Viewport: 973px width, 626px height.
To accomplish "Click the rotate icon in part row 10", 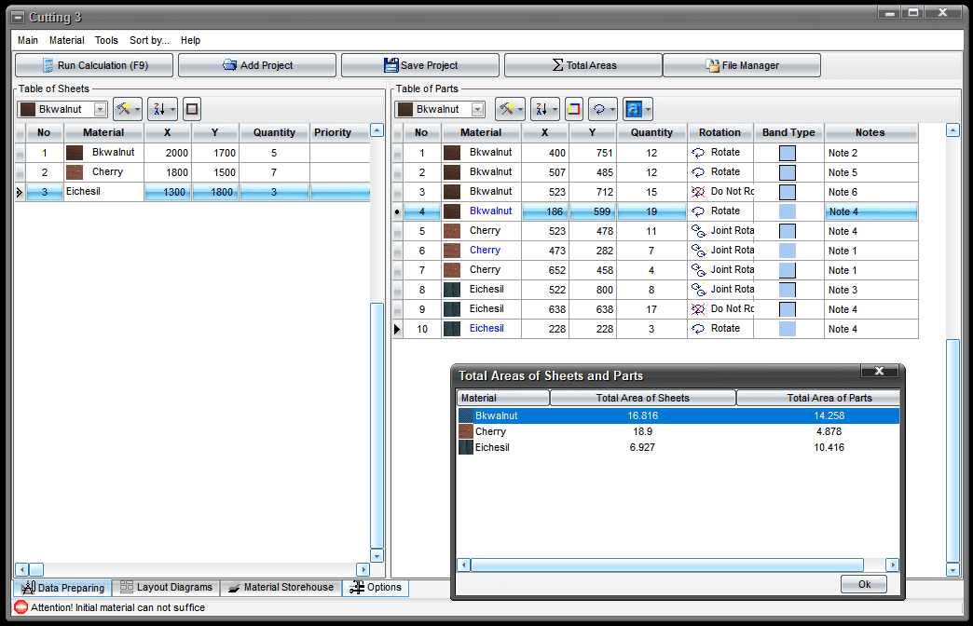I will [x=698, y=329].
